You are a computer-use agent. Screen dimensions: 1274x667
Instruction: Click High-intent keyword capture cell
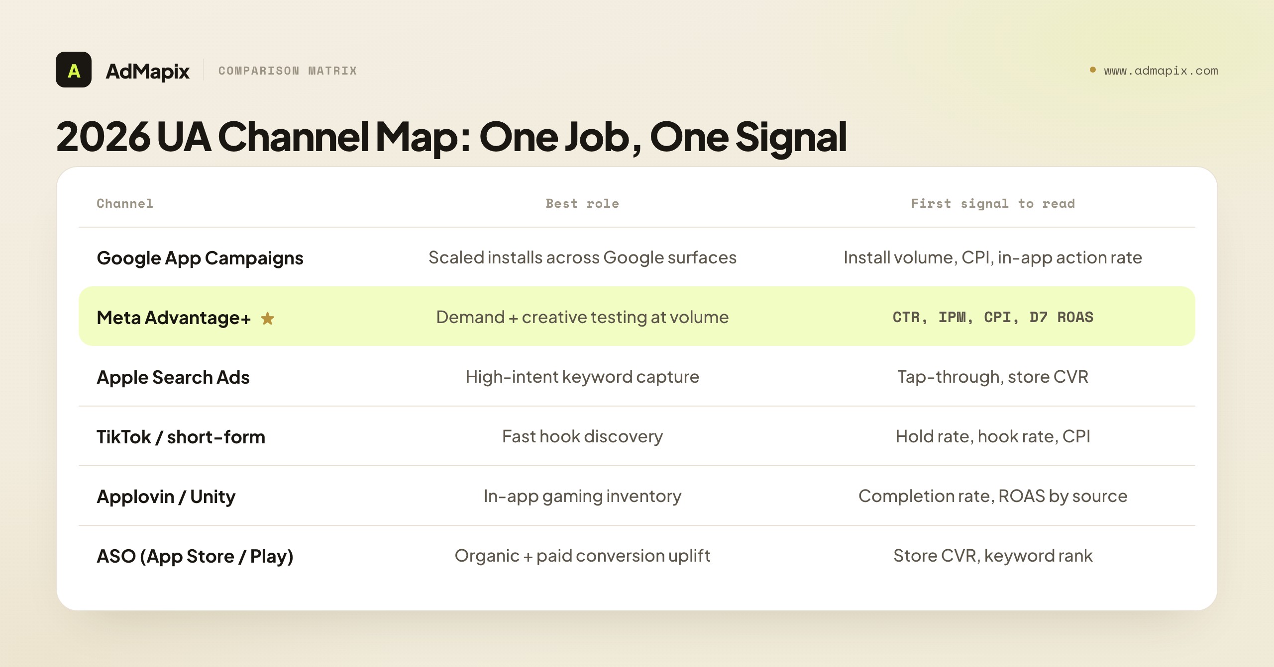pyautogui.click(x=582, y=377)
